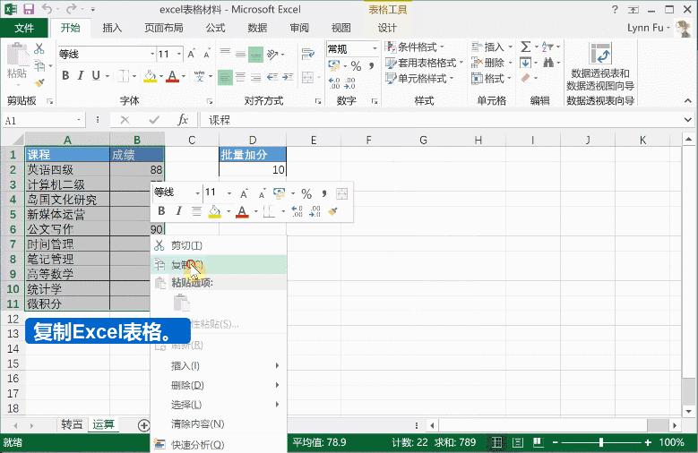Switch to the 数据 ribbon tab
This screenshot has width=698, height=453.
pos(257,28)
